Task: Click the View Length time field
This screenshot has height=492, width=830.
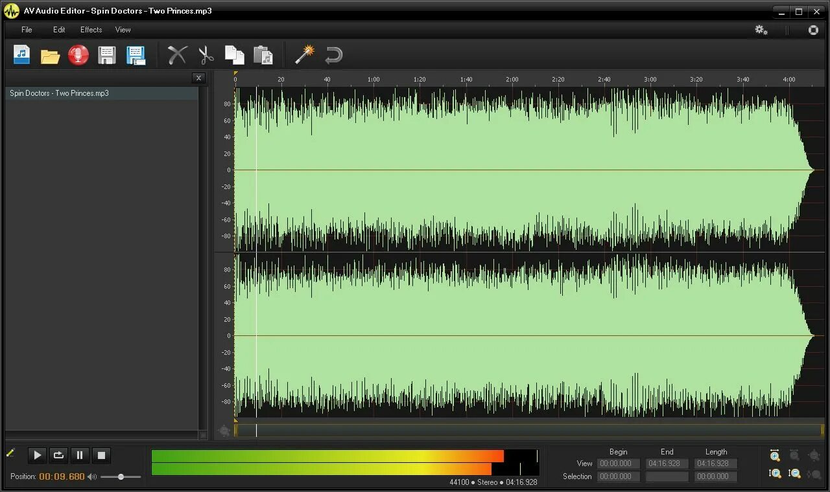Action: click(x=716, y=464)
